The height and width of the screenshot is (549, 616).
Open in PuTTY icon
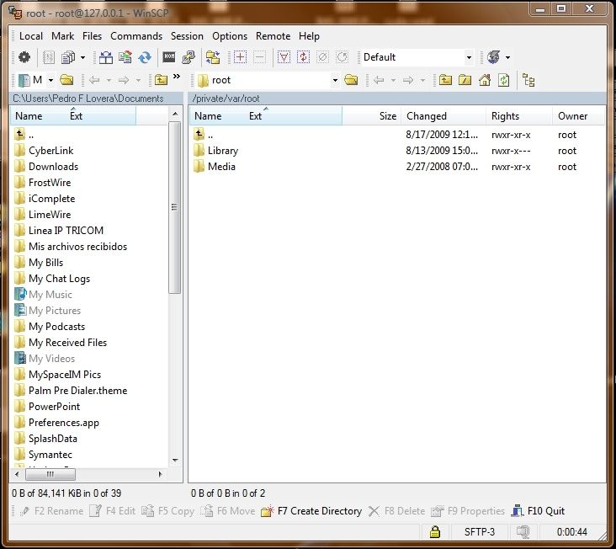pyautogui.click(x=189, y=57)
